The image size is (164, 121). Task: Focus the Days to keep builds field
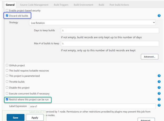(110, 31)
